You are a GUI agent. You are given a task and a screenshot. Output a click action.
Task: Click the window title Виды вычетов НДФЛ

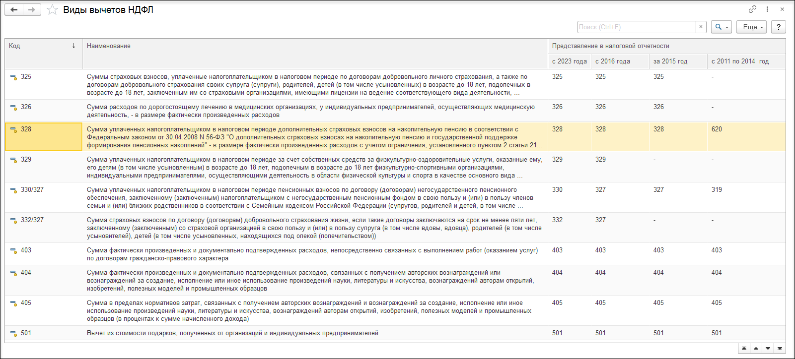click(x=108, y=10)
